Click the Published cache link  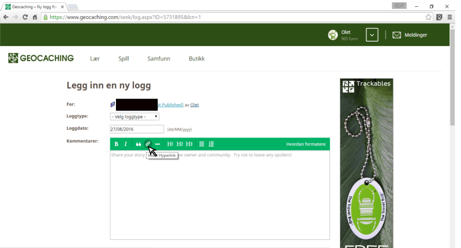(171, 105)
